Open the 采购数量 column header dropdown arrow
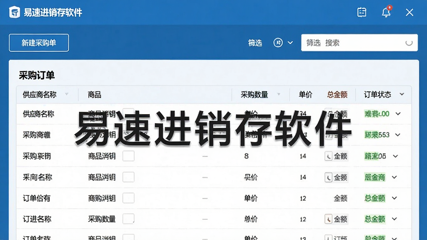The image size is (427, 240). 279,94
